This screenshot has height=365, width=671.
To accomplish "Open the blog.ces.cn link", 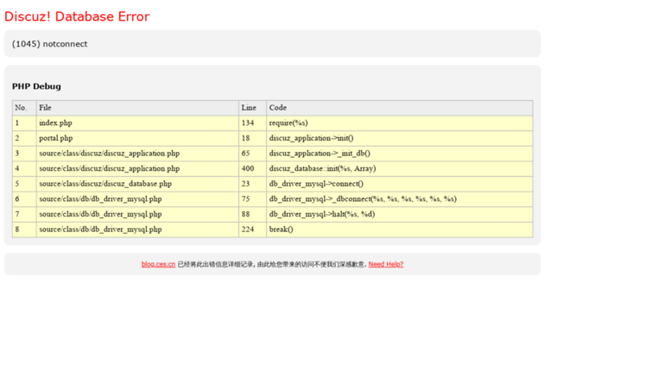I will tap(158, 264).
